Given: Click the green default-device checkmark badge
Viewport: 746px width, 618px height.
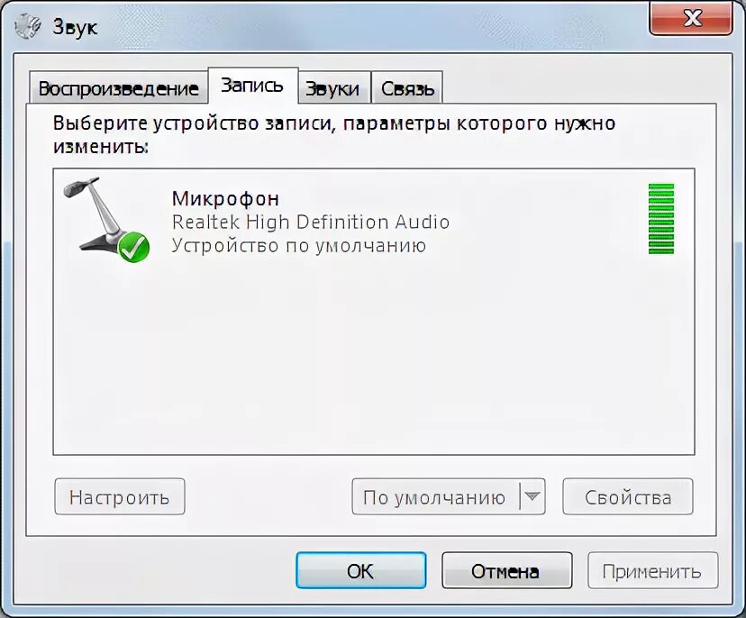Looking at the screenshot, I should click(x=134, y=247).
